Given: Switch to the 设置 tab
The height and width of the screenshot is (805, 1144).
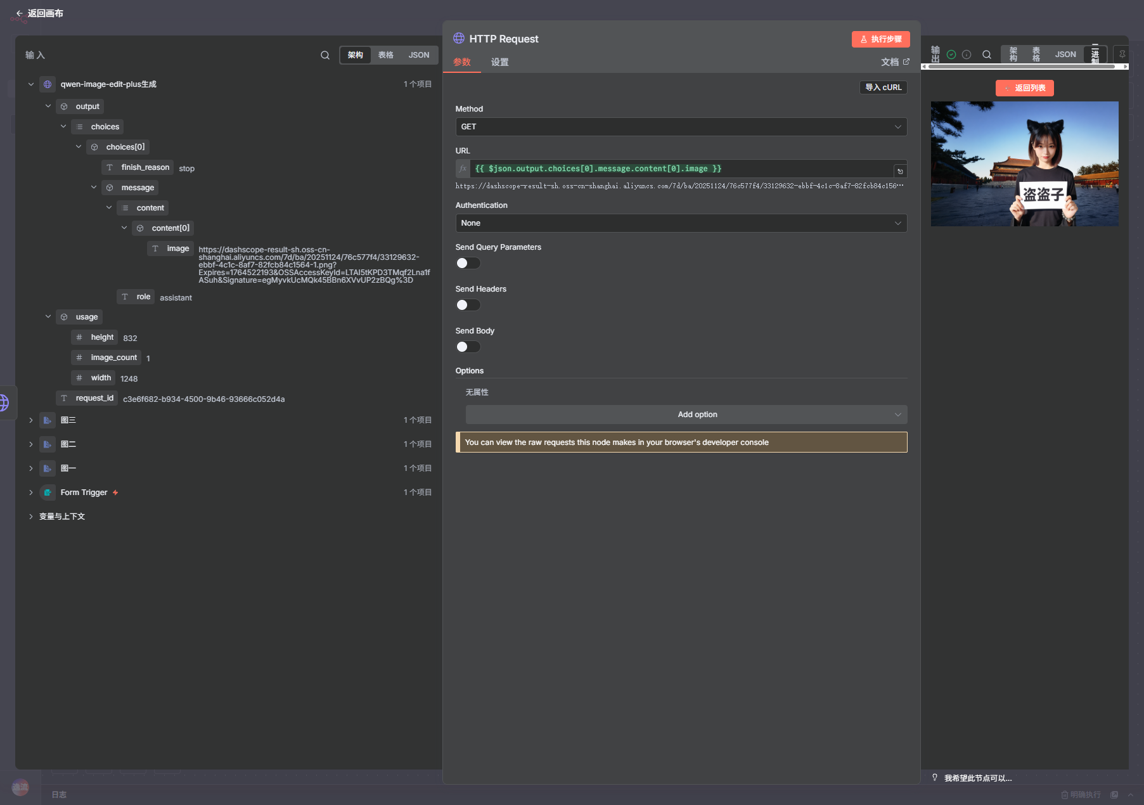Looking at the screenshot, I should pyautogui.click(x=499, y=62).
